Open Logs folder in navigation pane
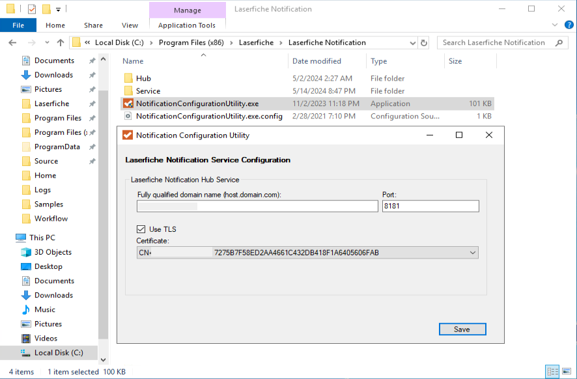The width and height of the screenshot is (577, 379). click(42, 189)
